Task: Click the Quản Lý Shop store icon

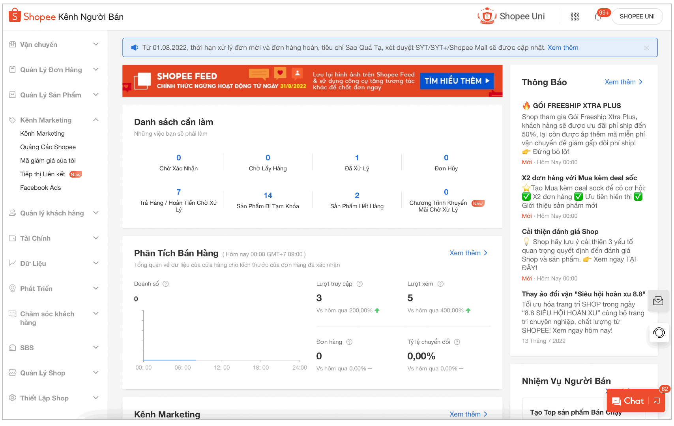Action: pyautogui.click(x=13, y=373)
